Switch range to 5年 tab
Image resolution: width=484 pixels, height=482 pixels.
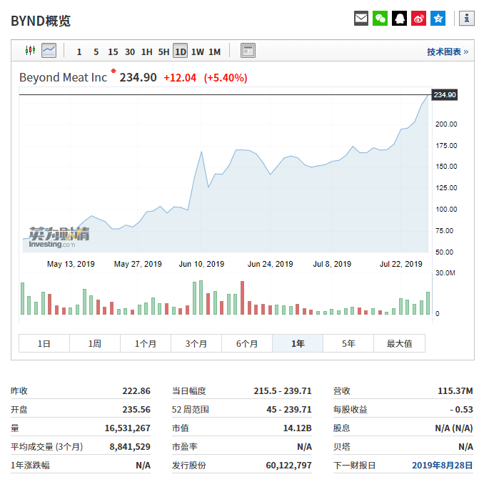348,343
